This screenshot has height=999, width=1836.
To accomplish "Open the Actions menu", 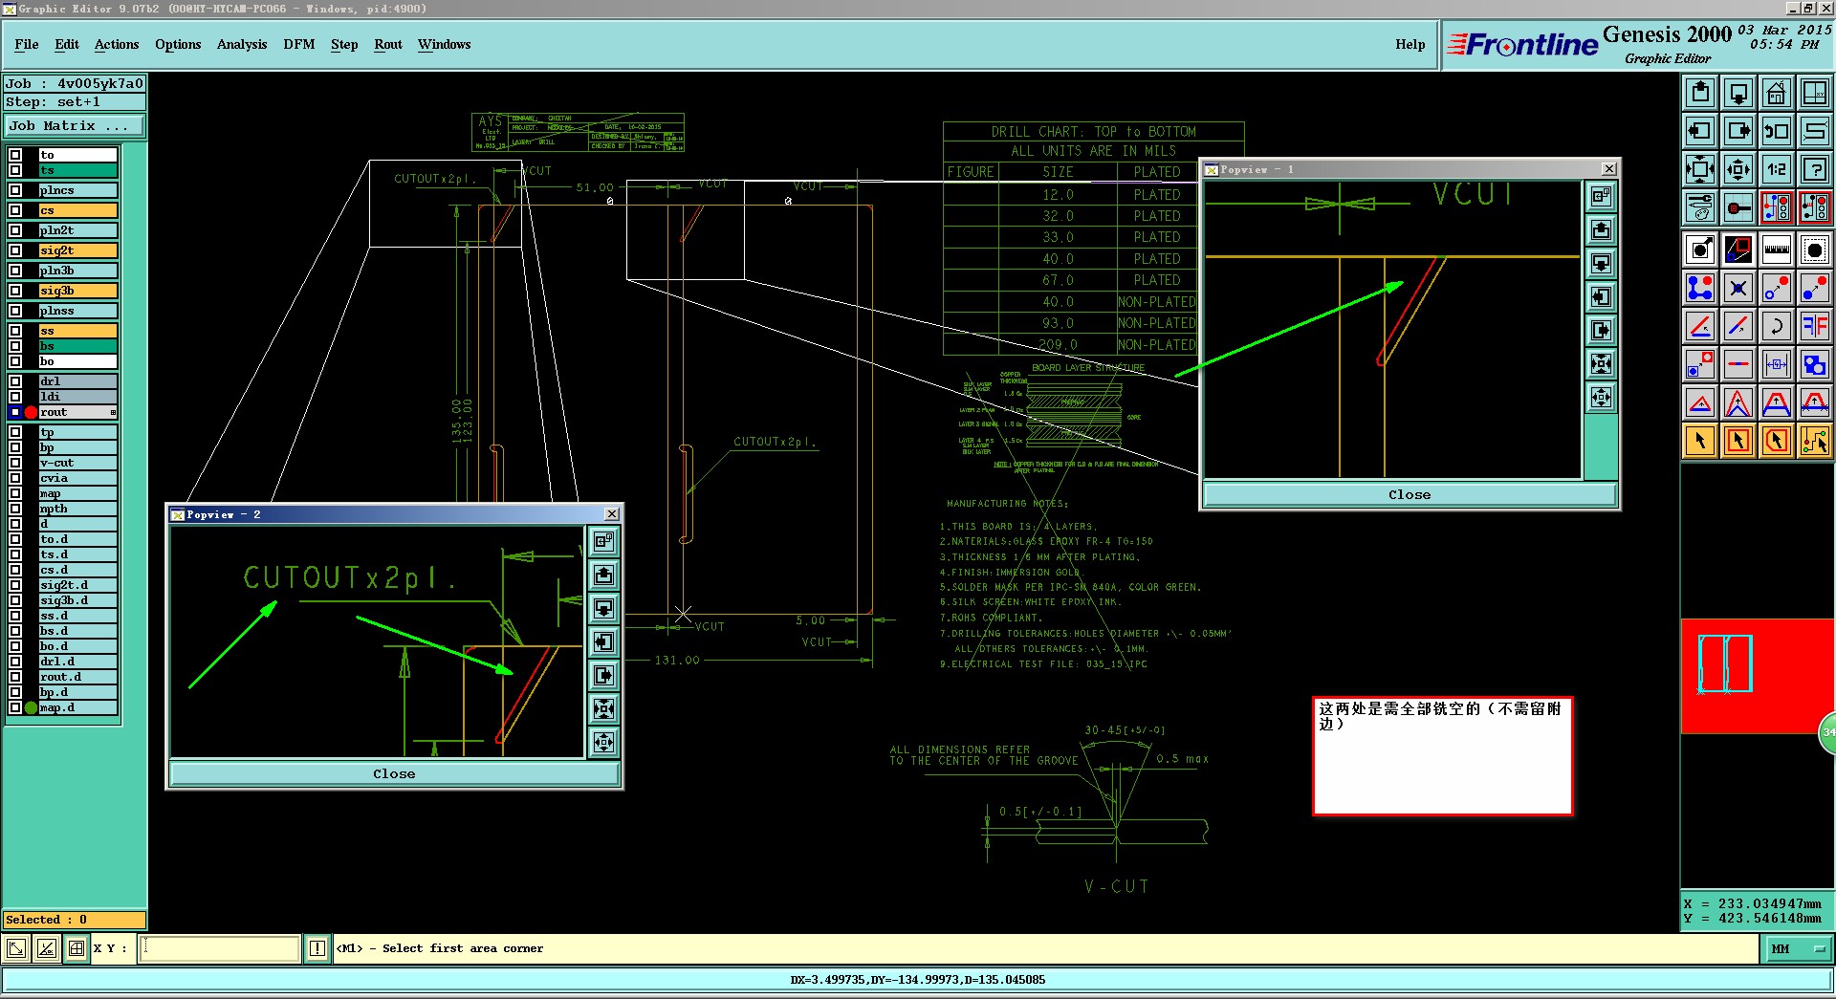I will (x=117, y=44).
